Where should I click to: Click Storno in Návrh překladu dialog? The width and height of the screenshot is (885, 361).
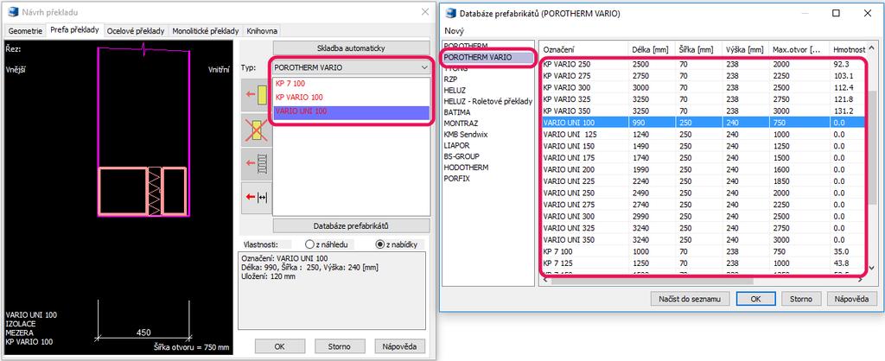[339, 346]
